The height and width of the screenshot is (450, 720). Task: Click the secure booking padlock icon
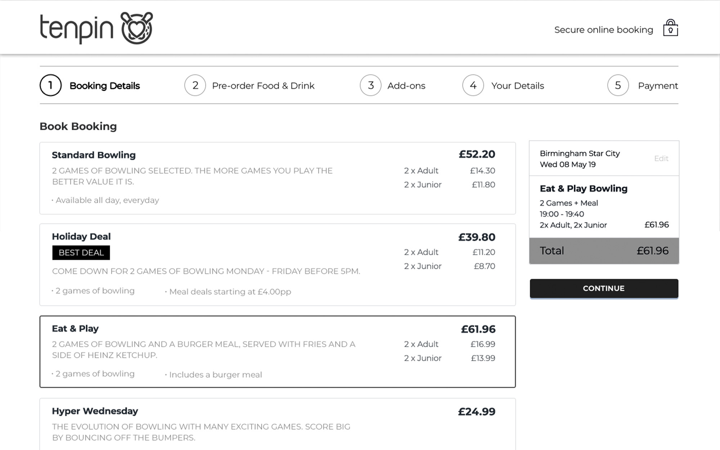670,28
